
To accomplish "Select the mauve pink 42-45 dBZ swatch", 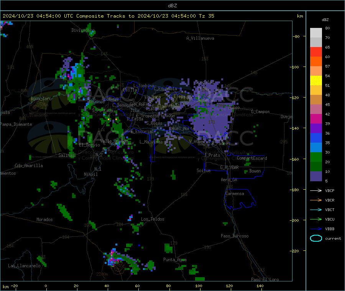I will [316, 109].
